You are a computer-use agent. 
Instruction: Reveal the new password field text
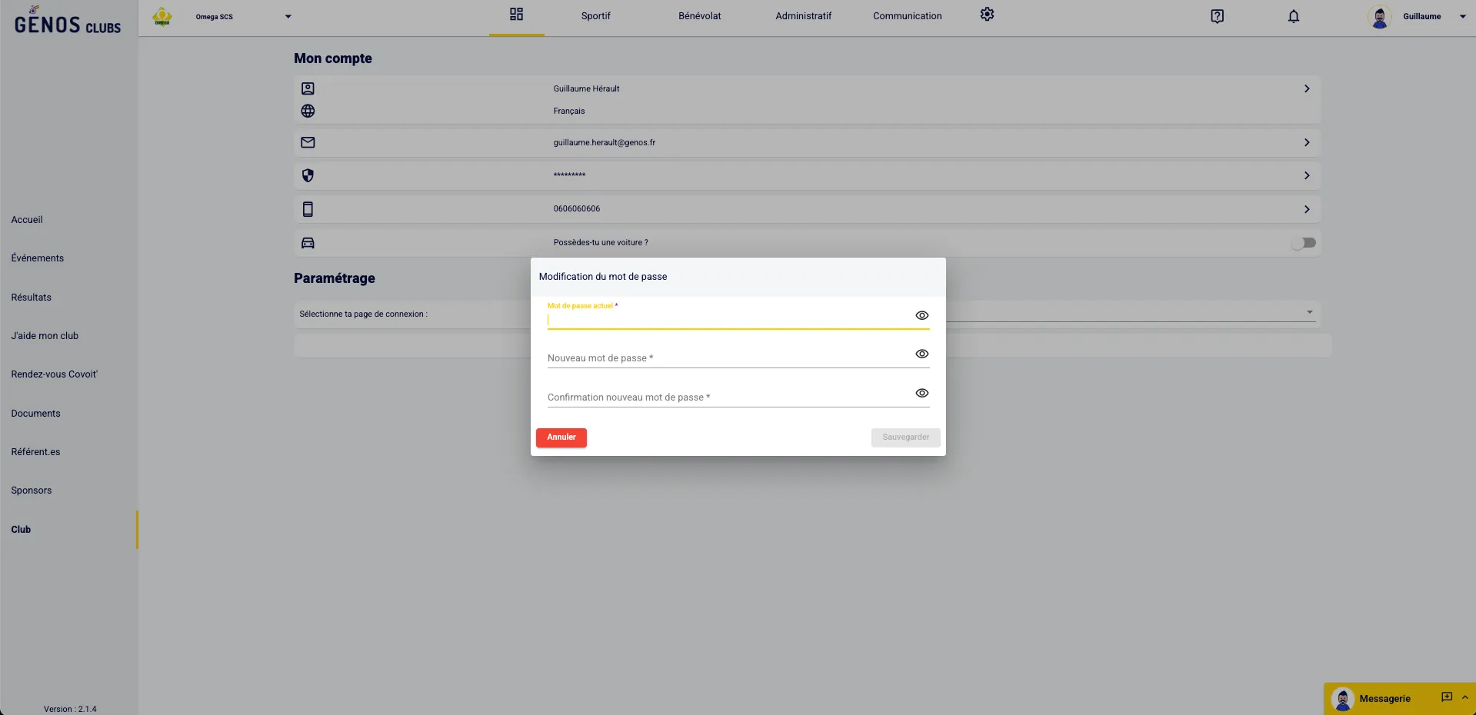coord(921,354)
